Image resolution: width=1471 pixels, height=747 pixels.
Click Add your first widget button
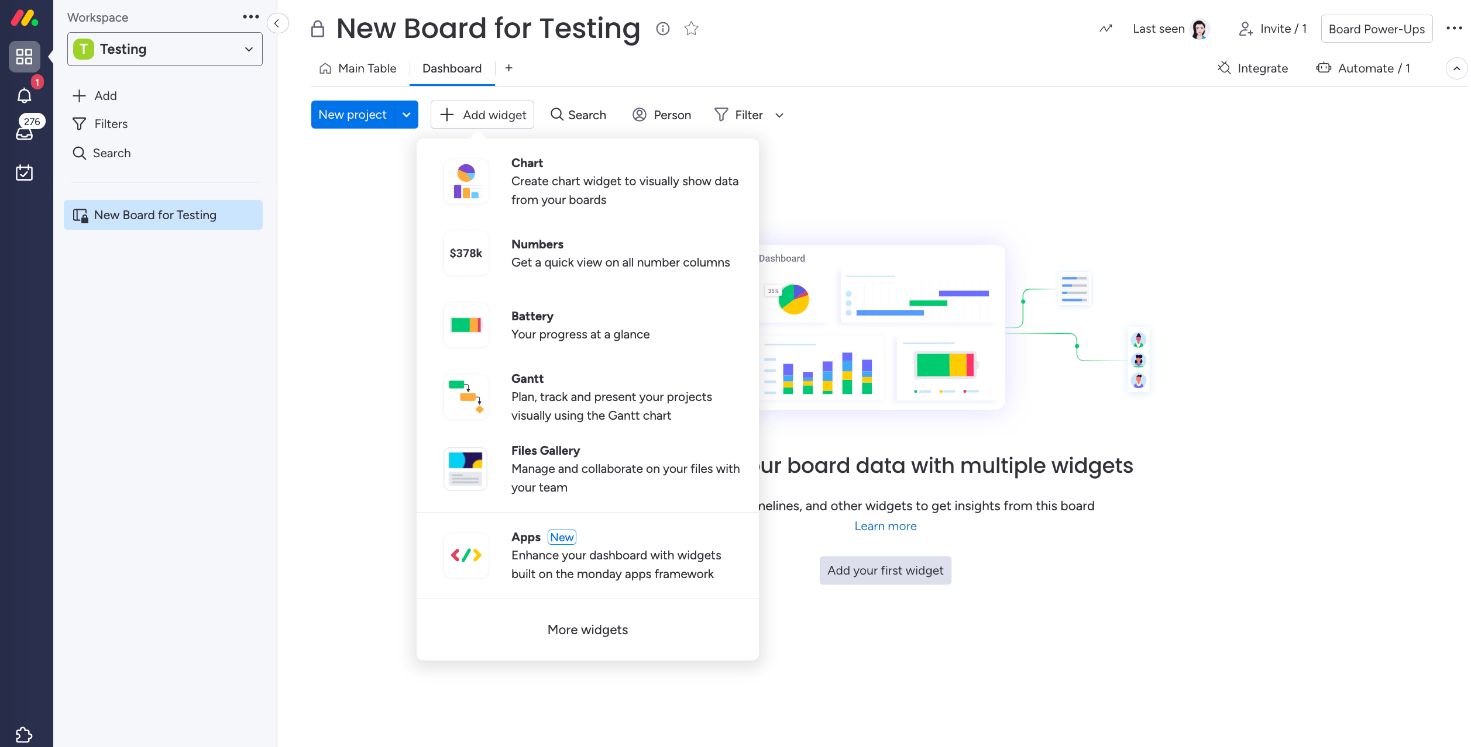click(x=885, y=570)
